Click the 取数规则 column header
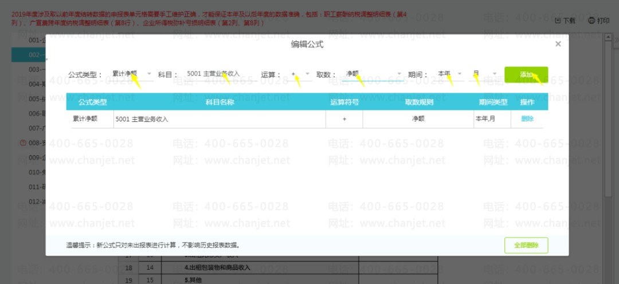Screen dimensions: 619x284 point(419,102)
